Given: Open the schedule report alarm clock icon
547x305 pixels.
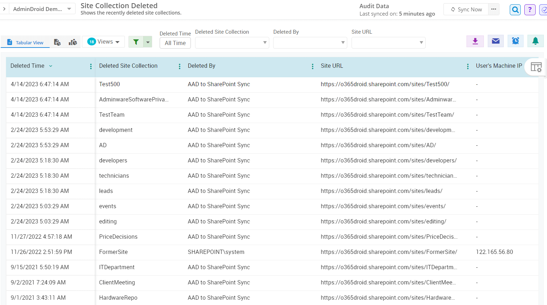Looking at the screenshot, I should click(x=515, y=41).
